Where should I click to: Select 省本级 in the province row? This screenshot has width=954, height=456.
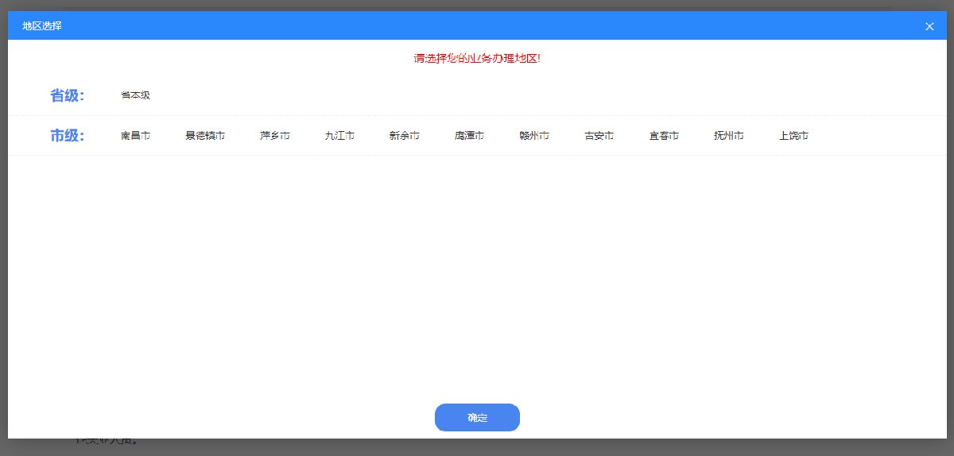pyautogui.click(x=135, y=95)
